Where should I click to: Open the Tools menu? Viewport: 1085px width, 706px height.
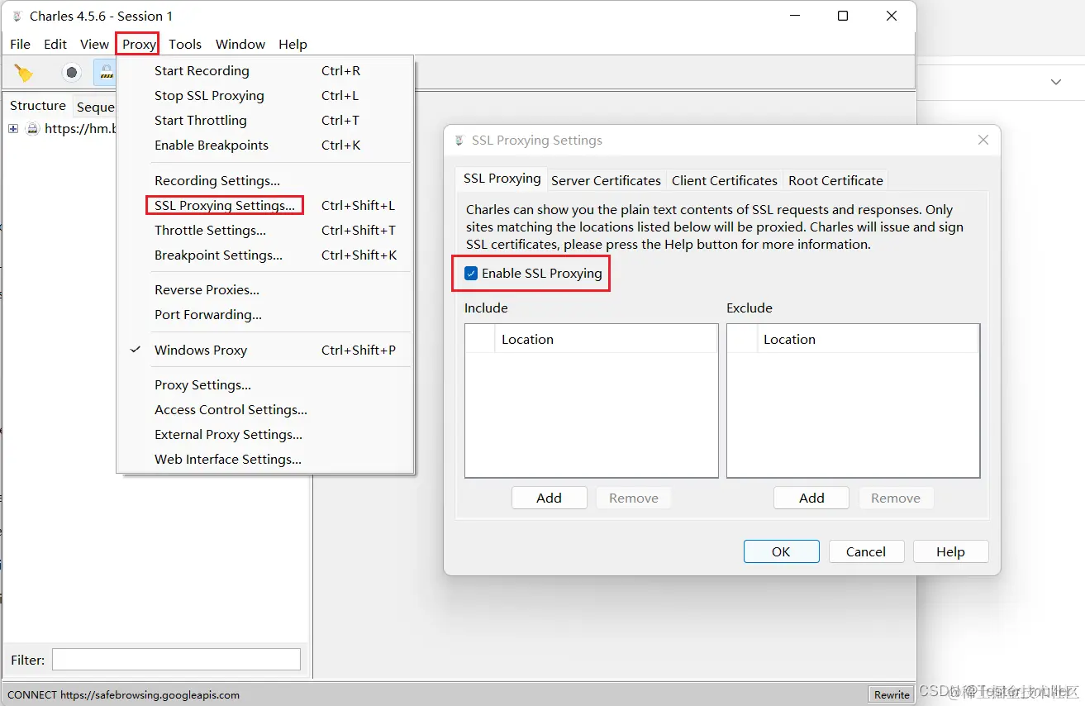point(185,44)
